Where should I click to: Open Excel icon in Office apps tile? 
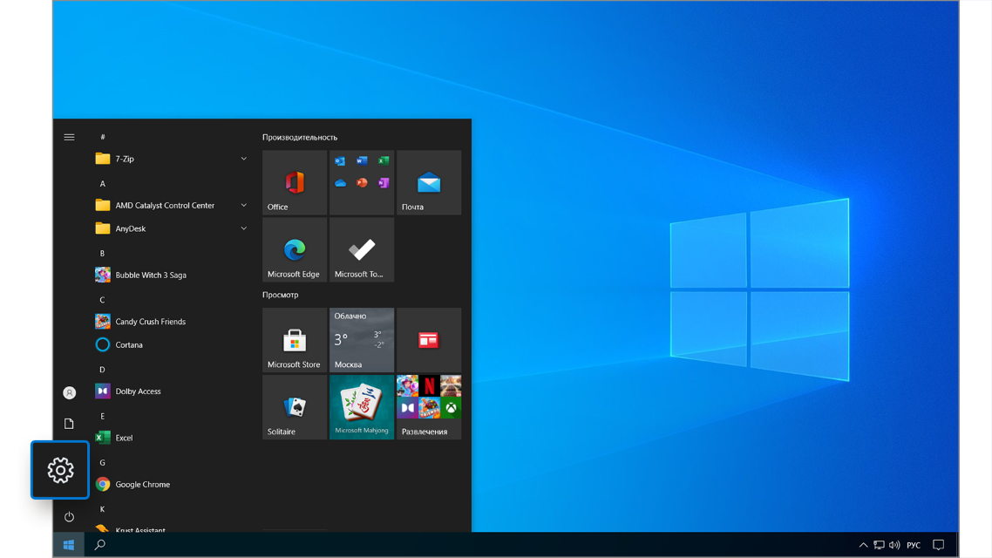(384, 160)
